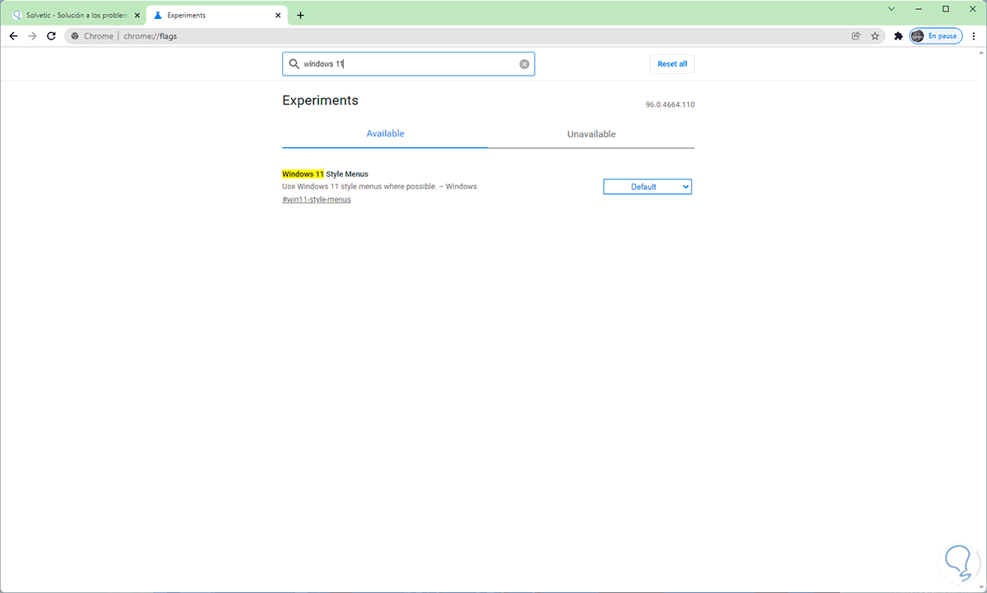Viewport: 987px width, 593px height.
Task: Switch to the Unavailable tab
Action: tap(591, 134)
